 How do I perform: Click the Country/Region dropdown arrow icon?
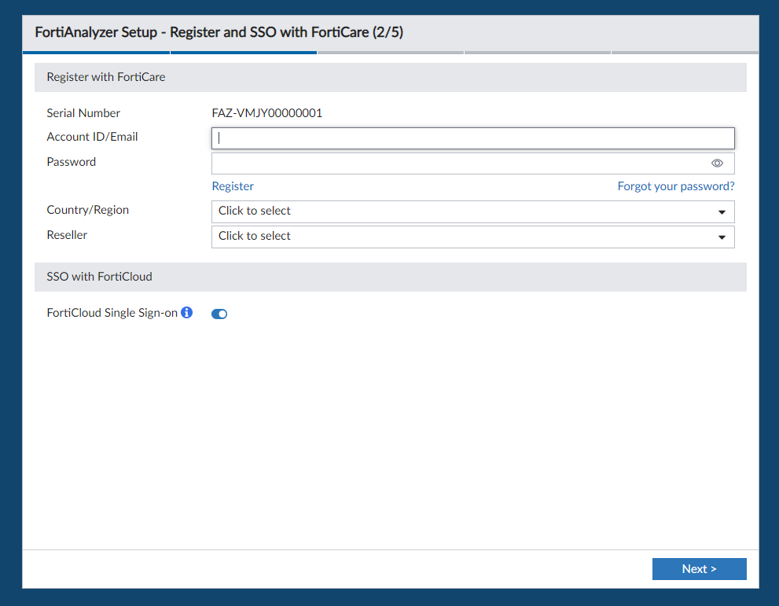[x=721, y=211]
